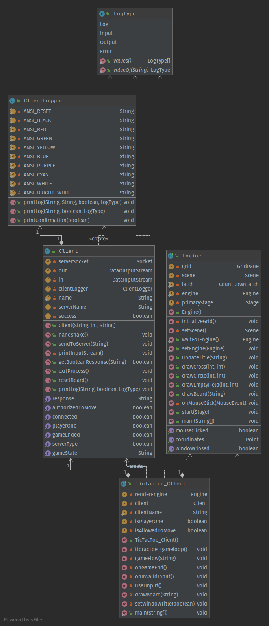Click the field icon next to ANSI_RED

pos(13,130)
